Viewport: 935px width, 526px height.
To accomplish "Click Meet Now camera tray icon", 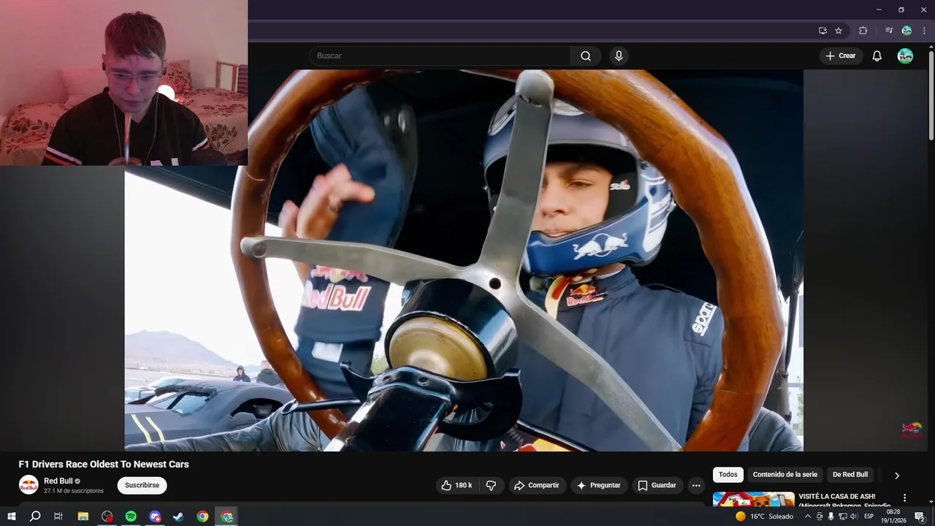I will (820, 517).
